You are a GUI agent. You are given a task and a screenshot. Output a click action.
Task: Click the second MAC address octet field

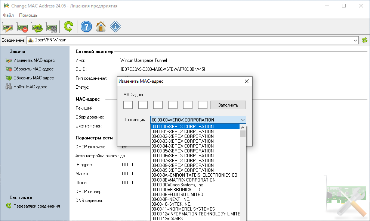143,105
